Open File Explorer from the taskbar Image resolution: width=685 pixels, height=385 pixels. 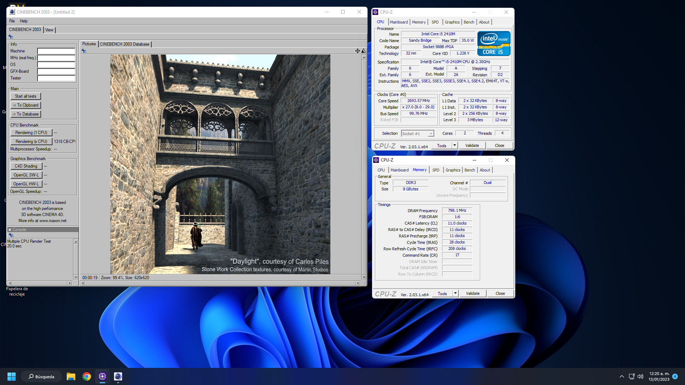(71, 376)
